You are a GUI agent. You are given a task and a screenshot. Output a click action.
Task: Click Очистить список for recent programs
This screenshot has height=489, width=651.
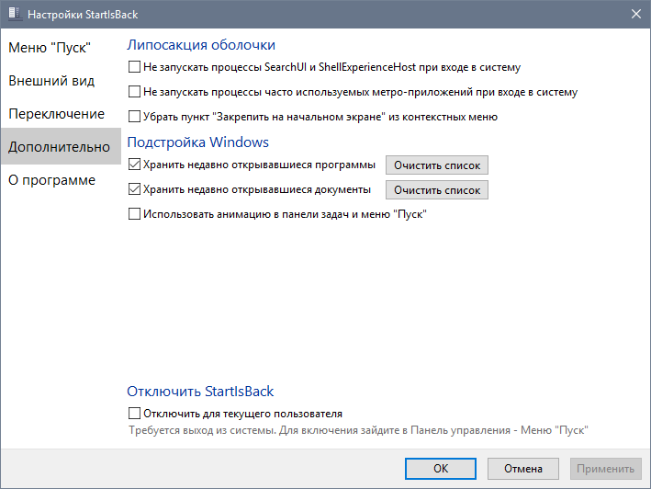pyautogui.click(x=437, y=165)
